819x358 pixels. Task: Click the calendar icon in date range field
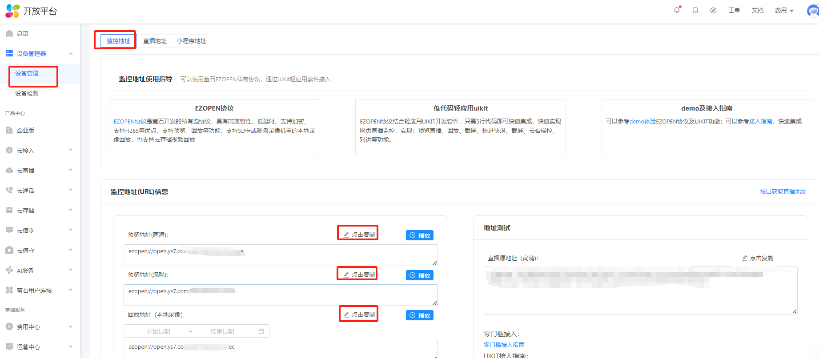pos(261,331)
